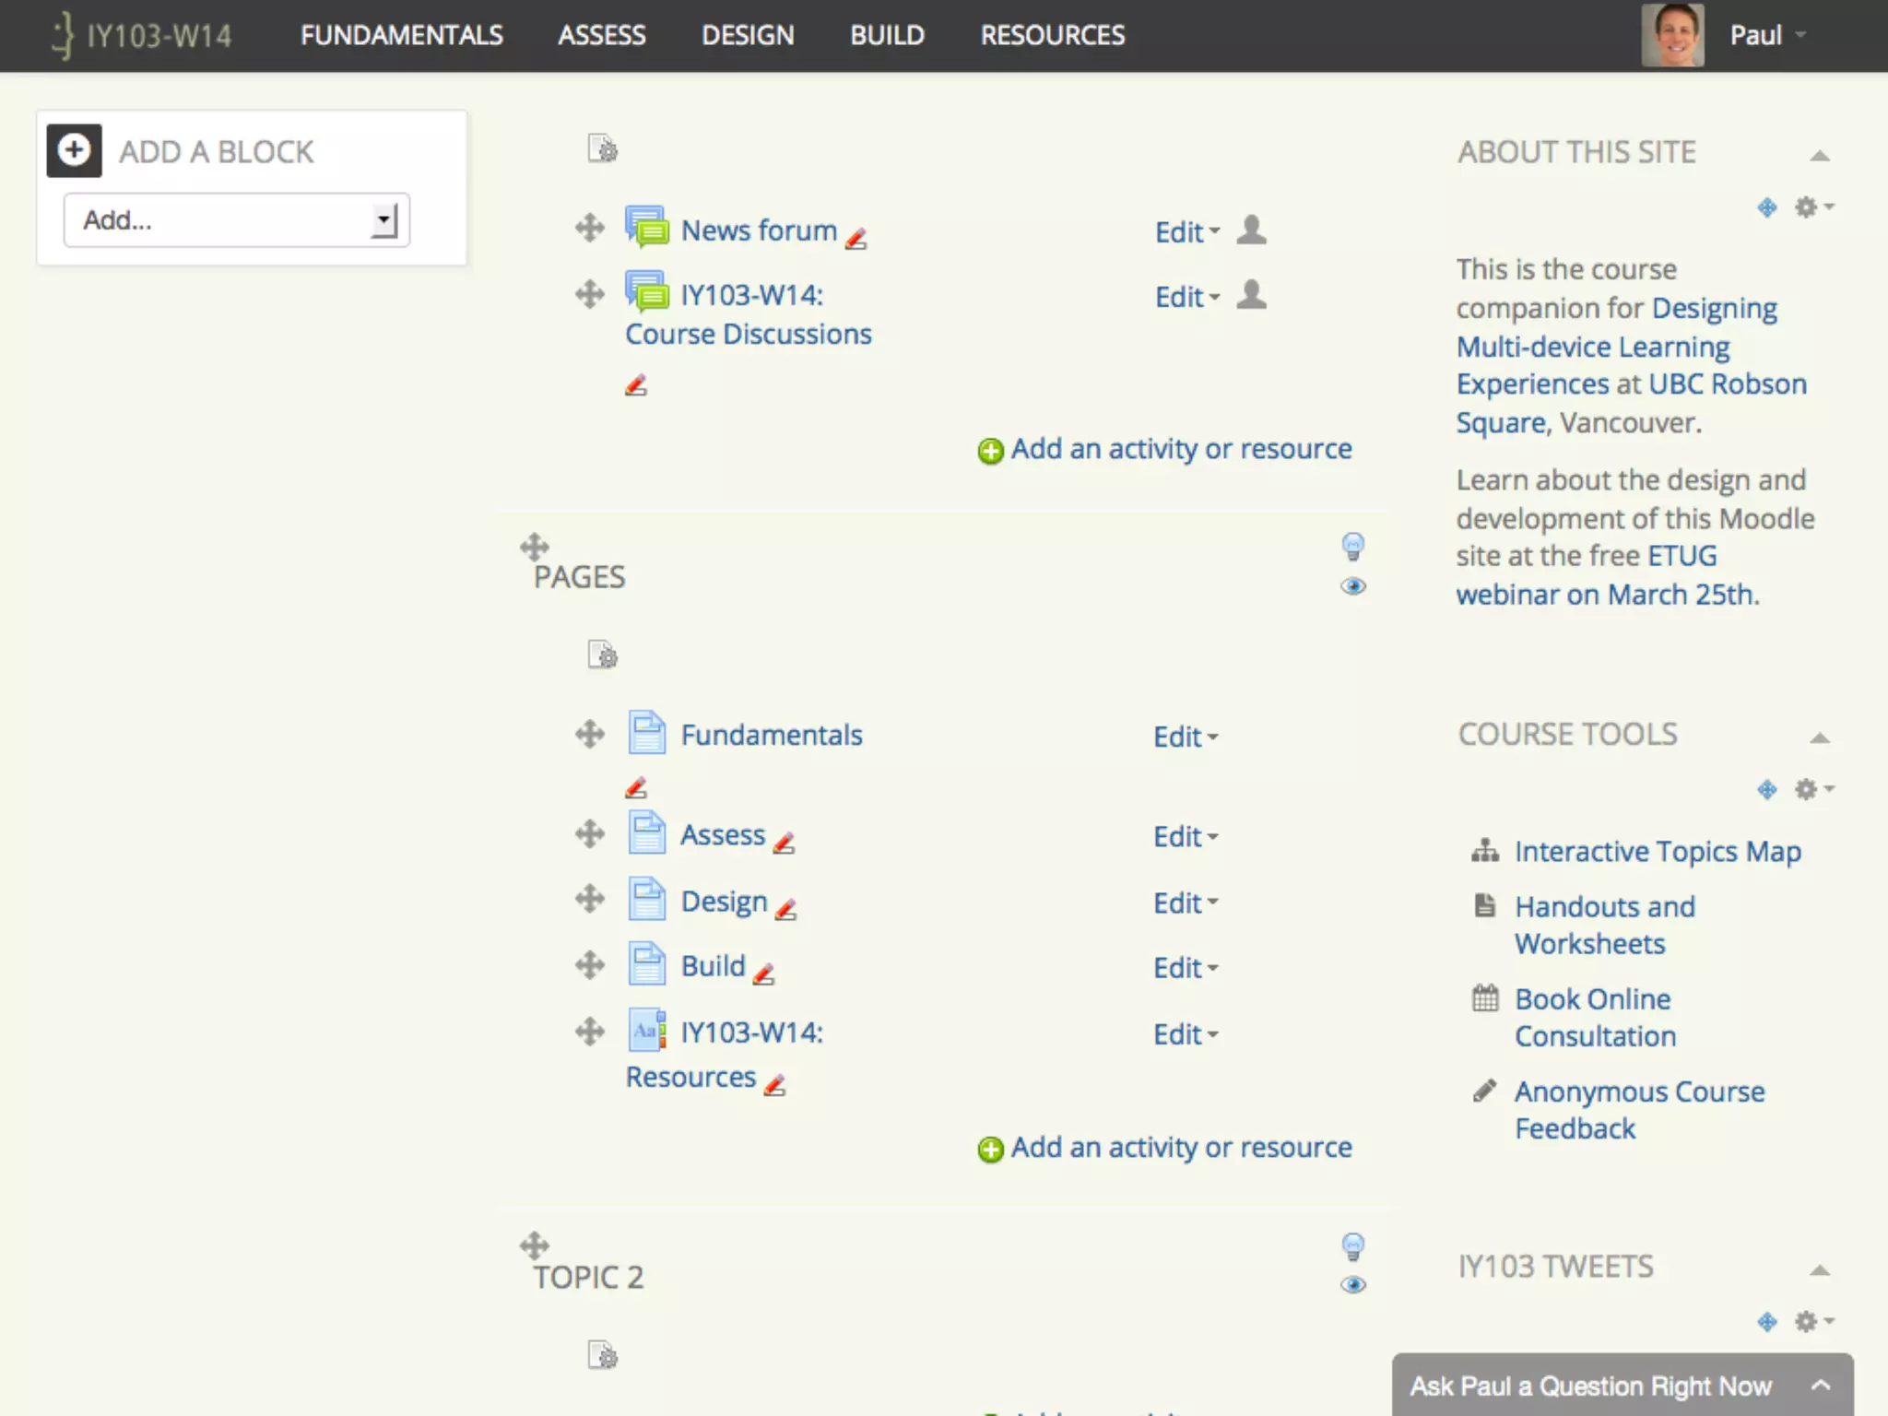The width and height of the screenshot is (1888, 1416).
Task: Open Edit dropdown for Fundamentals page
Action: (x=1186, y=737)
